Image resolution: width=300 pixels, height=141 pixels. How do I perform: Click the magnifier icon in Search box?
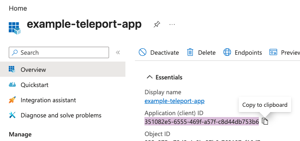click(15, 52)
